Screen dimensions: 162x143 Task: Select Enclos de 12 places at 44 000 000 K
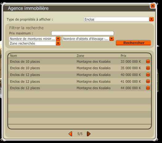pyautogui.click(x=79, y=88)
